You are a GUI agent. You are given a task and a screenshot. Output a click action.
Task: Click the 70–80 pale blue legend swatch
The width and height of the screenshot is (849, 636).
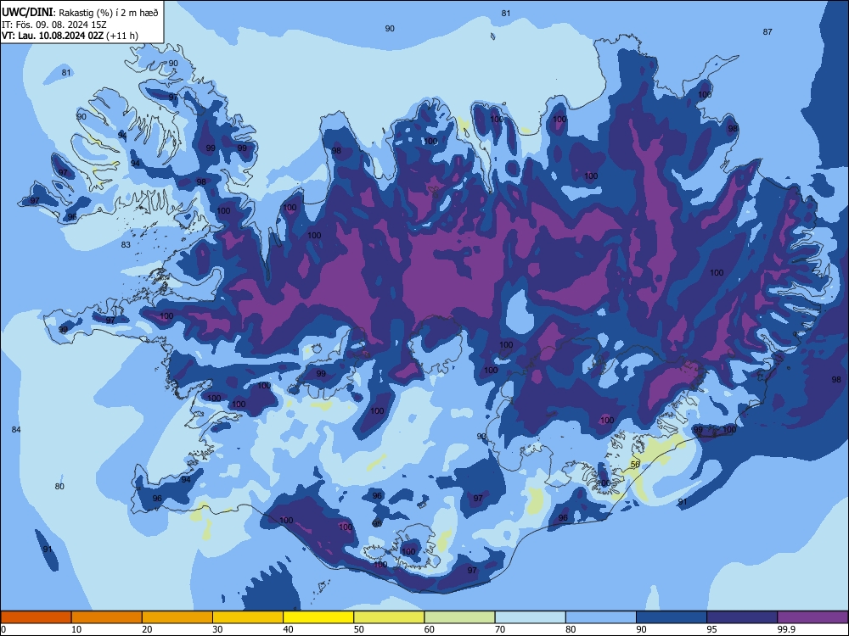[x=530, y=617]
